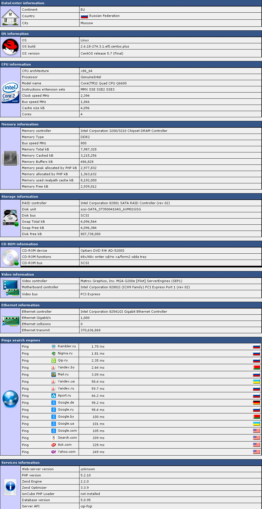Viewport: 262px width, 509px height.
Task: Click the Rambler.ru favicon
Action: point(54,346)
